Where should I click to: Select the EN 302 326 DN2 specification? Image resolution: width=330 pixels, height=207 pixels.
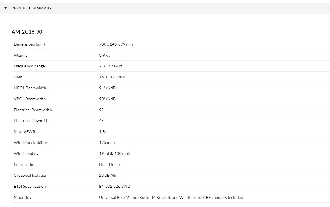(x=114, y=186)
